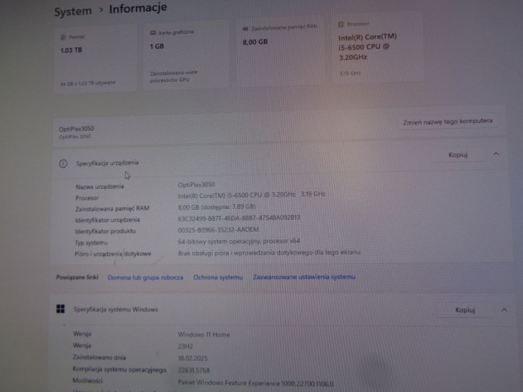Select the Identyfikator produktu value 00325-80966
523x392 pixels.
[218, 229]
